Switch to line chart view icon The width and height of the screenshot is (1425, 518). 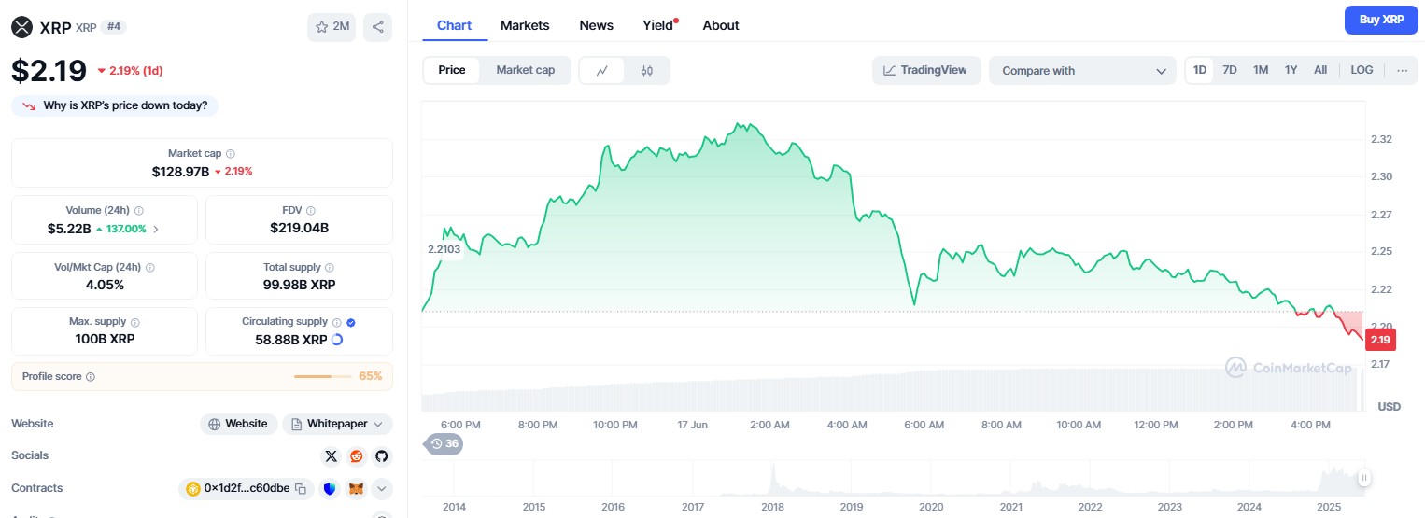coord(602,70)
